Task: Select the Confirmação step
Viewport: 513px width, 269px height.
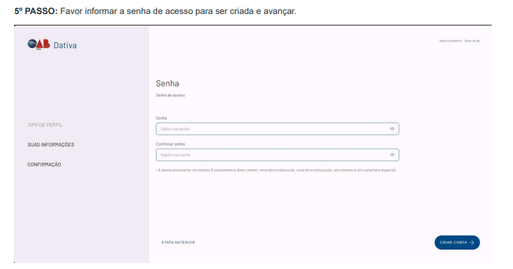Action: 45,165
